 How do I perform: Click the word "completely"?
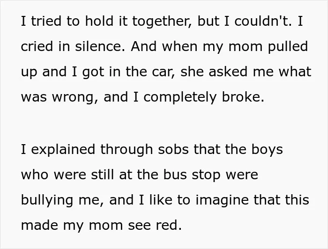[180, 97]
